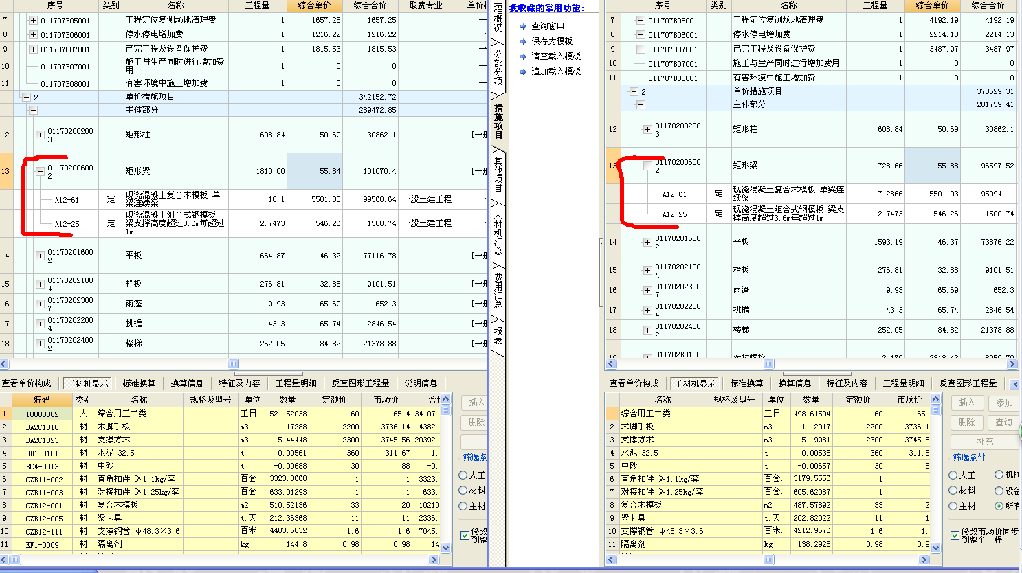
Task: Open 人材机汇总 vertical tab
Action: [498, 233]
